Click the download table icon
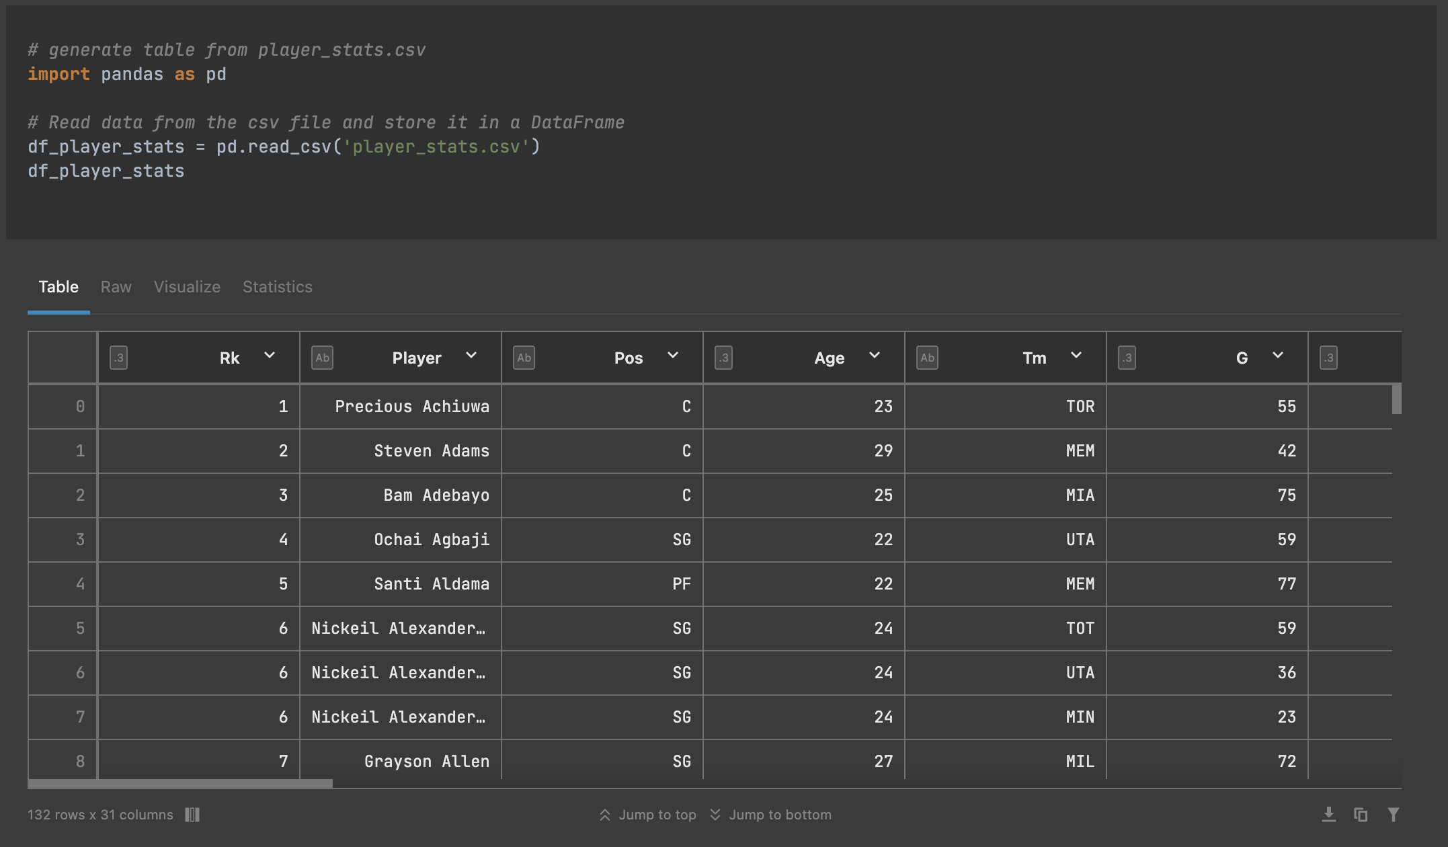 pos(1330,814)
